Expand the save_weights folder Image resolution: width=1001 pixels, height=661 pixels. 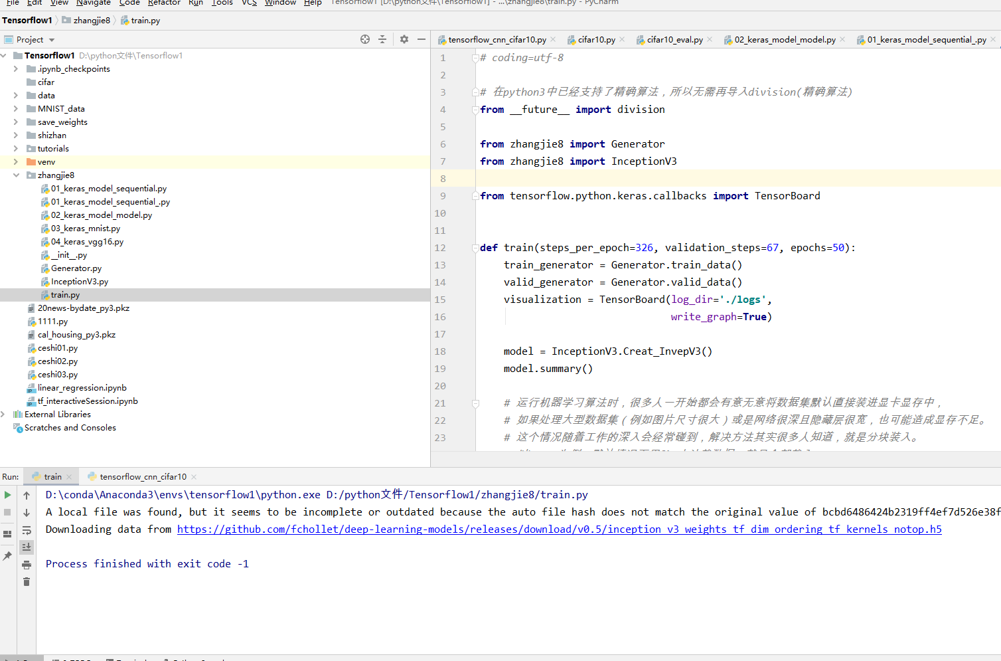pyautogui.click(x=16, y=122)
